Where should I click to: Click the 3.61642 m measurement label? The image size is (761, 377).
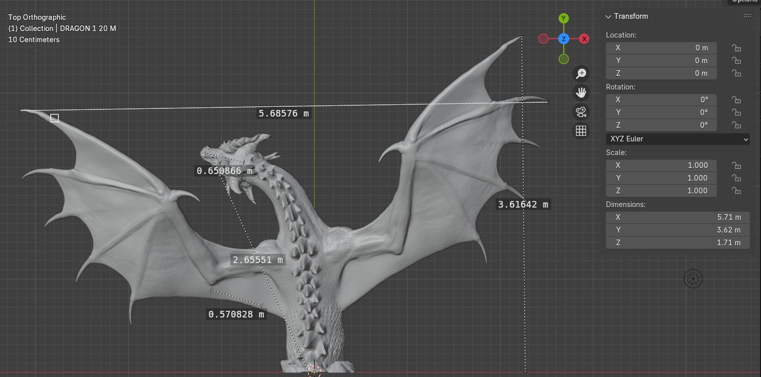point(523,205)
